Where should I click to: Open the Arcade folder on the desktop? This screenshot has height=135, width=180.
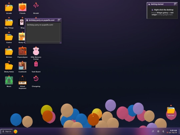9,8
